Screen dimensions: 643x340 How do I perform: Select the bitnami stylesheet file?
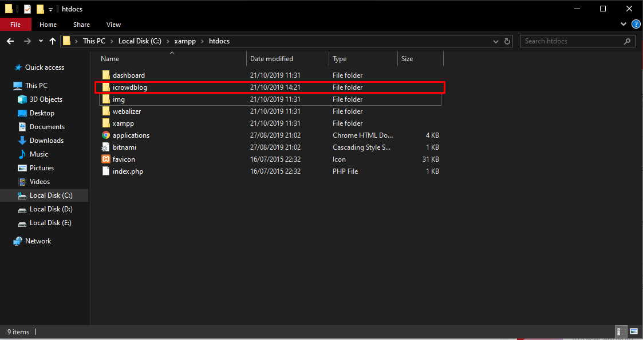point(270,147)
